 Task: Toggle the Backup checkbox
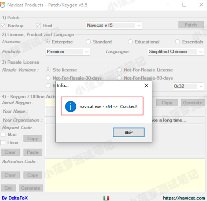(x=3, y=26)
